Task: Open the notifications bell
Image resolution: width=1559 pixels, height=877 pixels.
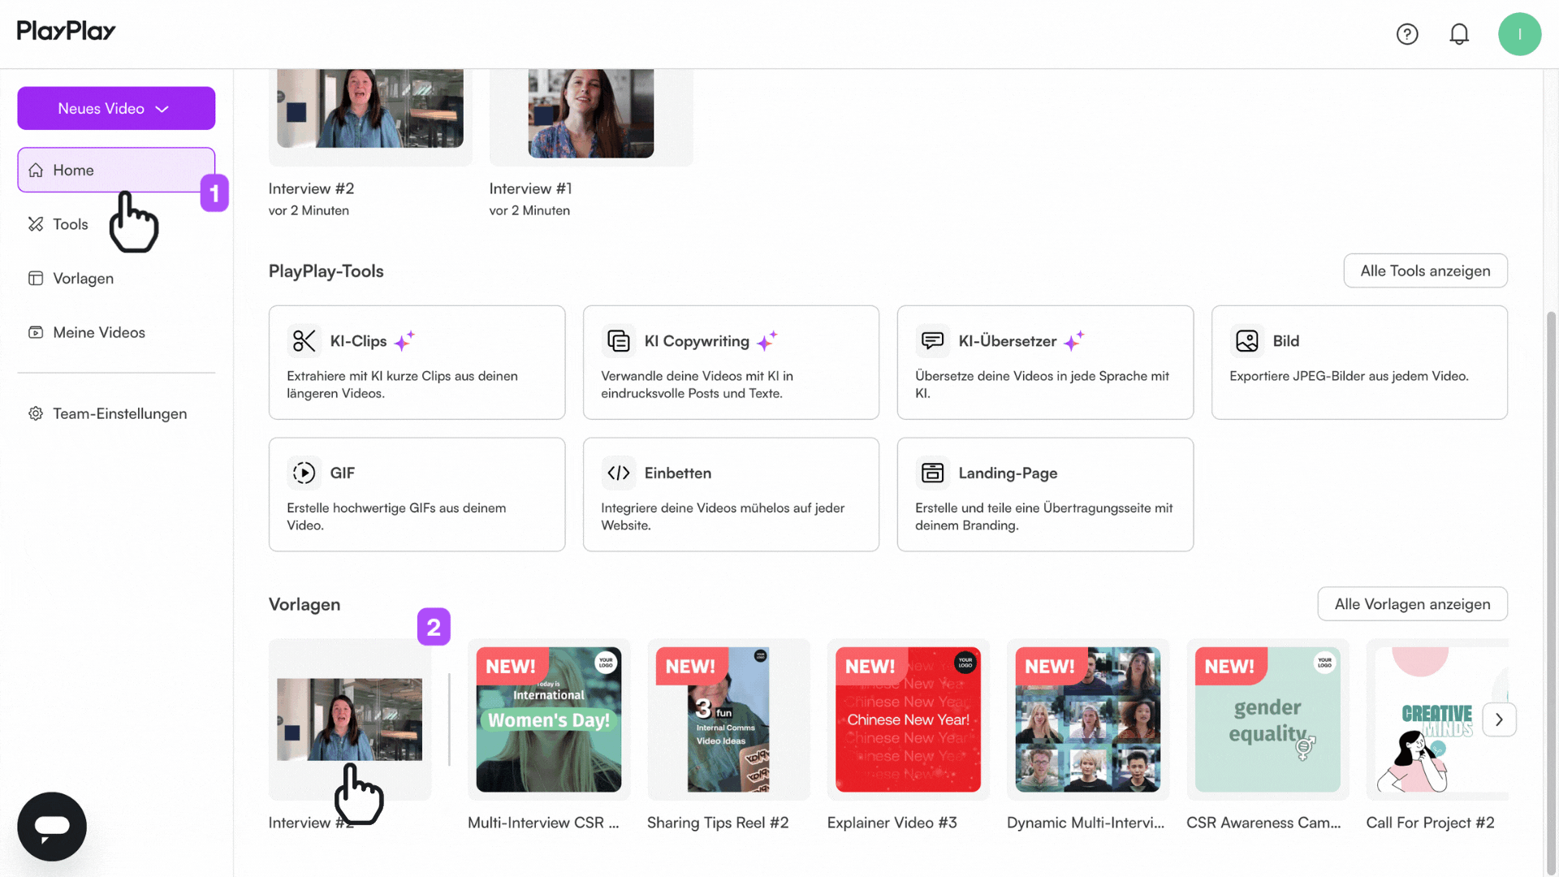Action: [1459, 34]
